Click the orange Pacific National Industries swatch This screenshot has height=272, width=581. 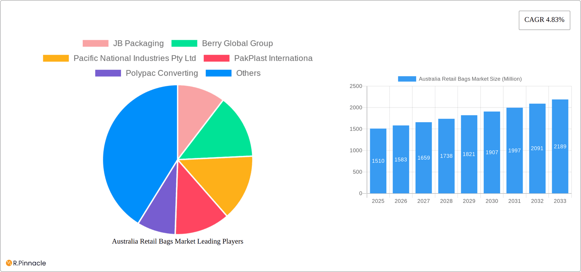click(x=56, y=58)
